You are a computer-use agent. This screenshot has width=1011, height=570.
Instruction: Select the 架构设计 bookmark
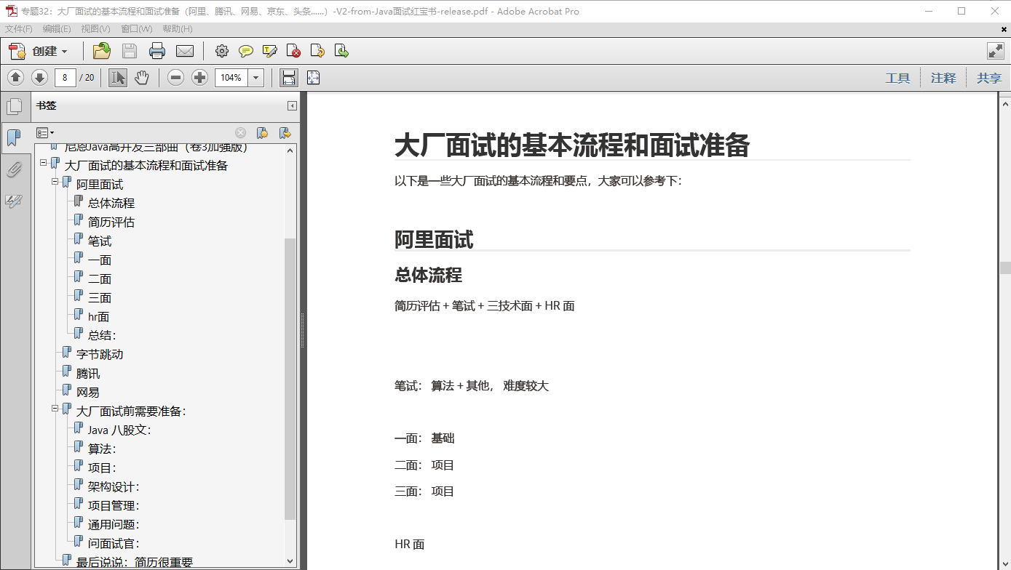point(114,487)
